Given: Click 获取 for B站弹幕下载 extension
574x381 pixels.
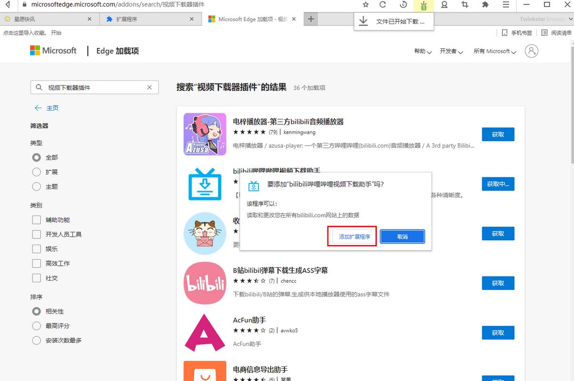Looking at the screenshot, I should (x=498, y=283).
